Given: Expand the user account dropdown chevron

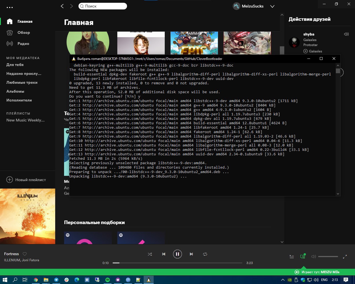Looking at the screenshot, I should tap(272, 6).
